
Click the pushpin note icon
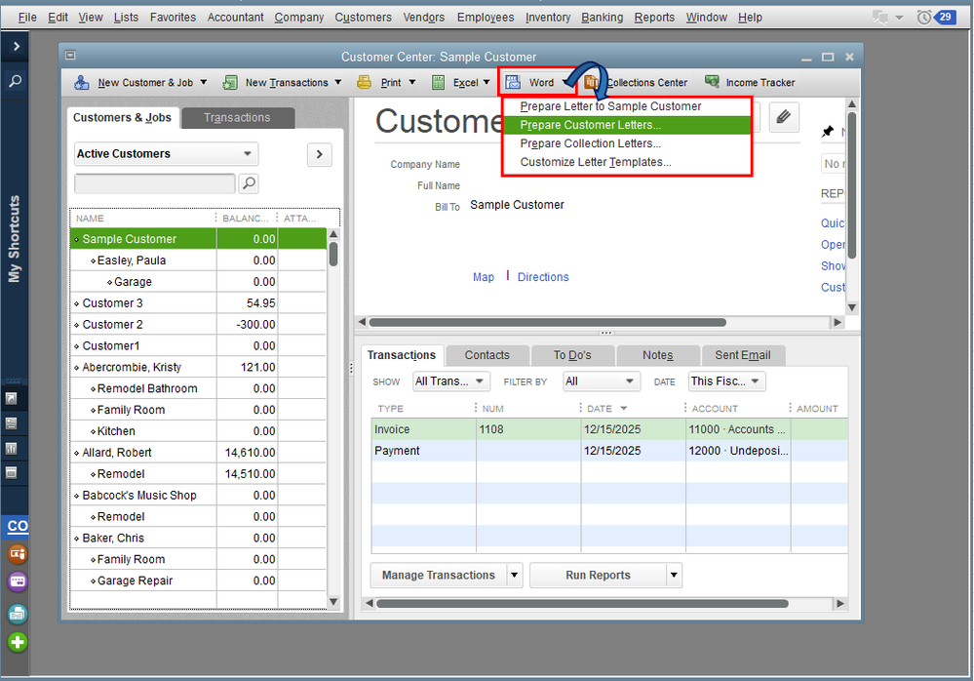tap(828, 131)
